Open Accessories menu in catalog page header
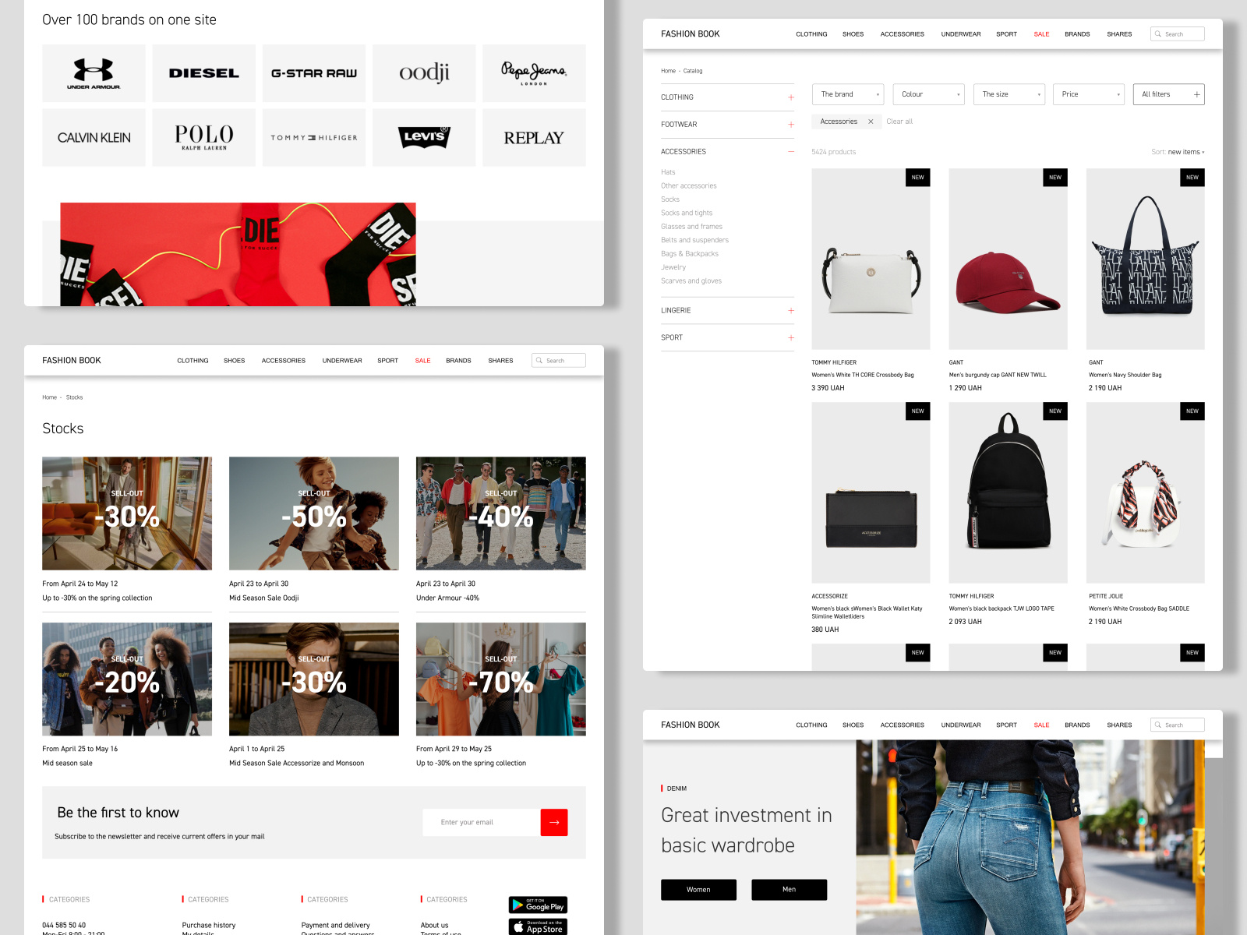Image resolution: width=1247 pixels, height=935 pixels. click(902, 34)
